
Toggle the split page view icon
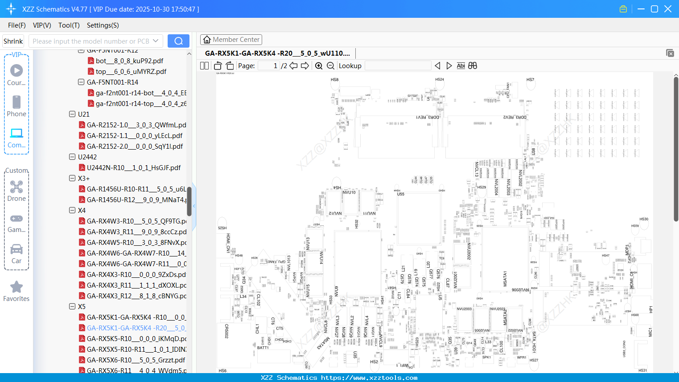204,66
